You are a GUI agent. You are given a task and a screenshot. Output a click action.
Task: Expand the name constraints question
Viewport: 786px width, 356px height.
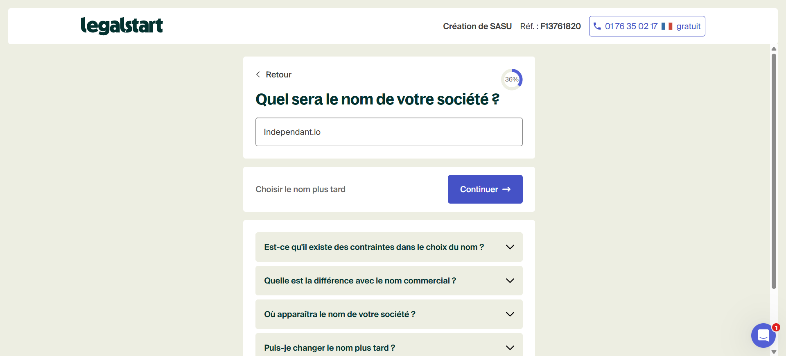pyautogui.click(x=374, y=247)
